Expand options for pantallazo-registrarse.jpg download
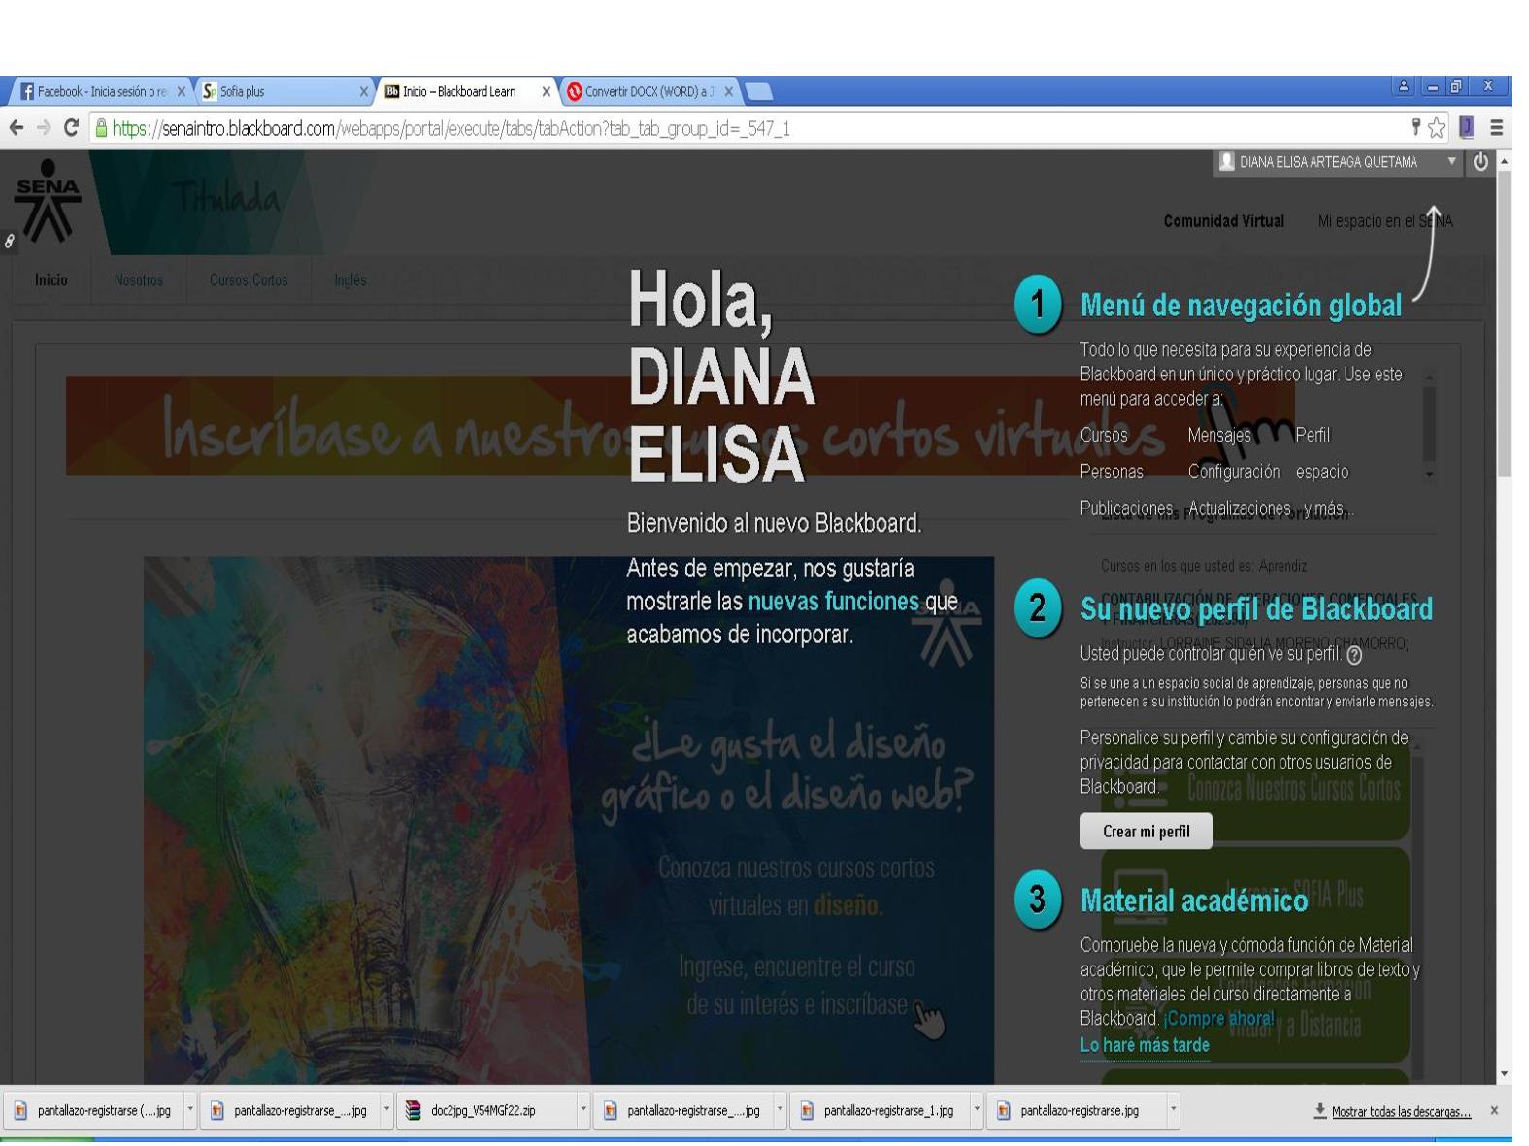Image resolution: width=1529 pixels, height=1146 pixels. coord(1173,1110)
